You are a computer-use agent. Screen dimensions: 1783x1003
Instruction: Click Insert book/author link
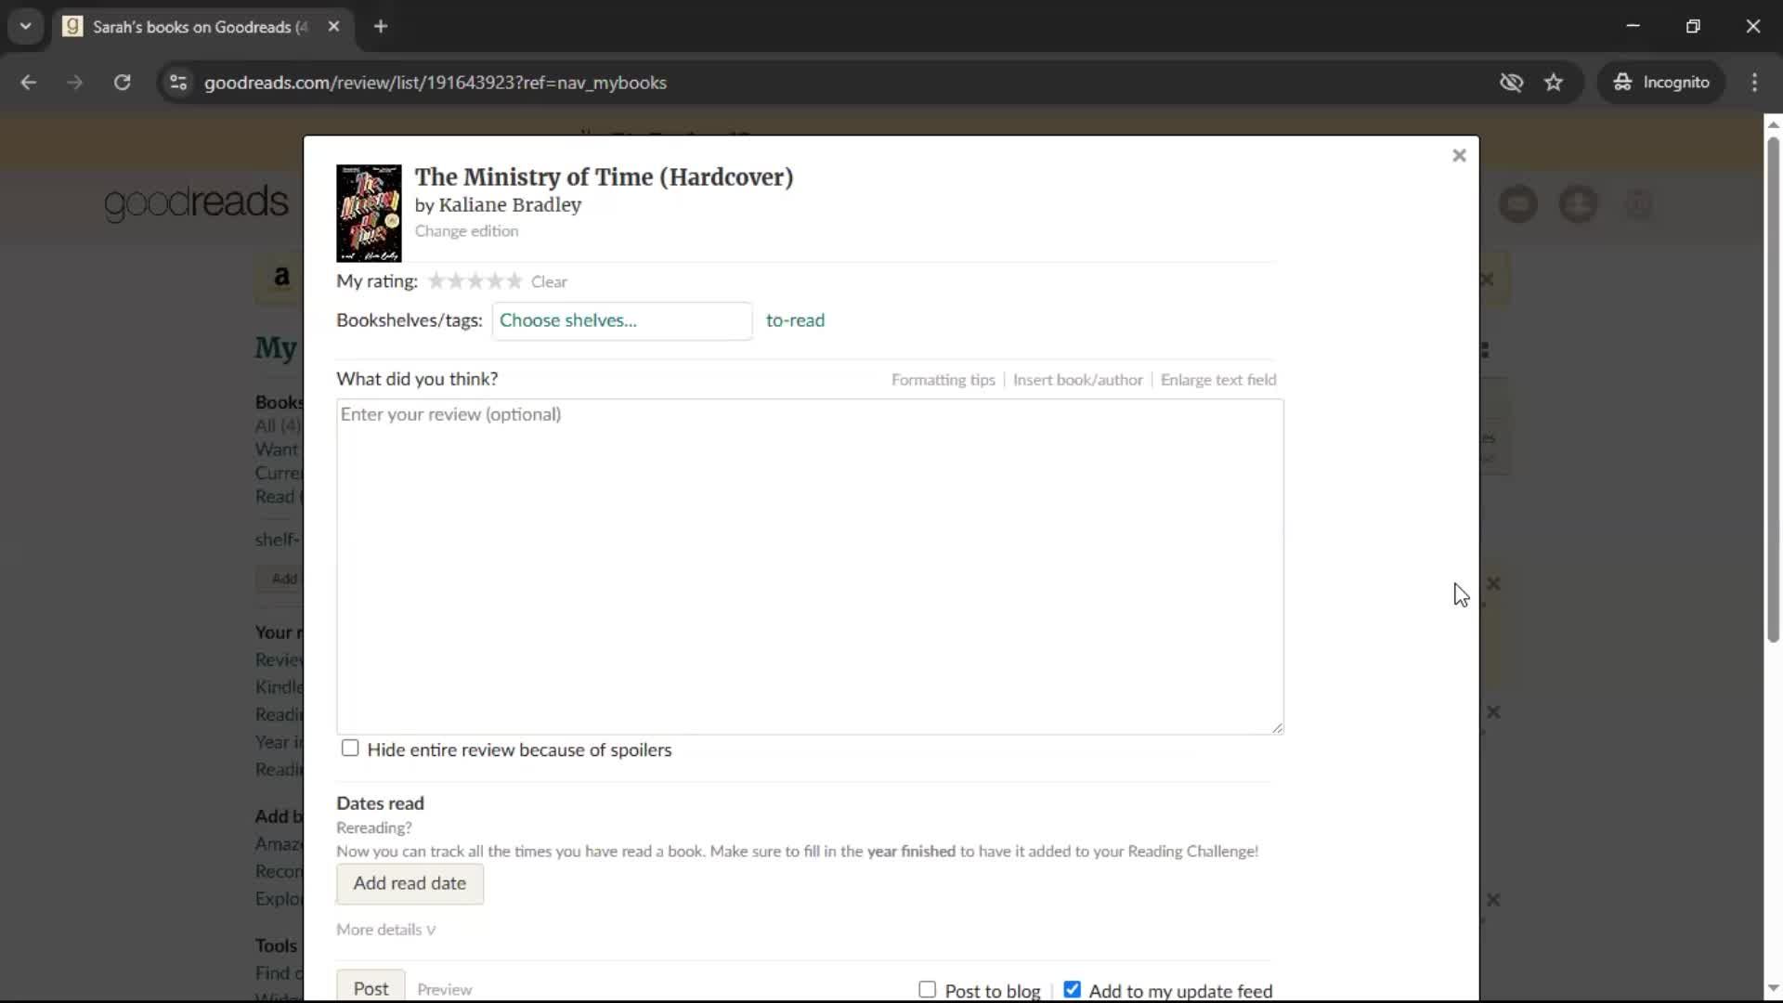click(1077, 380)
